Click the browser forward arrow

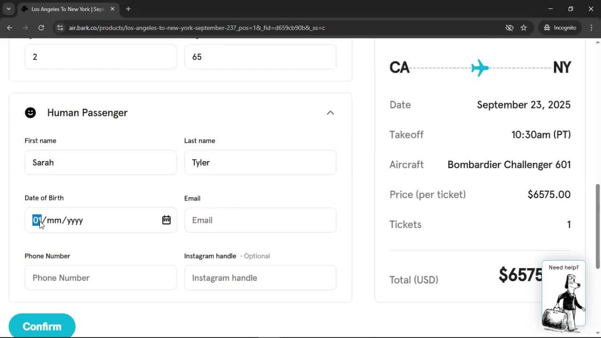25,28
